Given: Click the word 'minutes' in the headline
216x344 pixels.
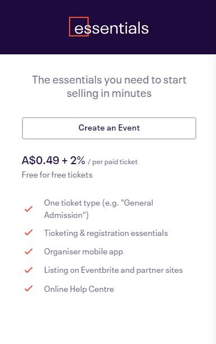Looking at the screenshot, I should 132,93.
